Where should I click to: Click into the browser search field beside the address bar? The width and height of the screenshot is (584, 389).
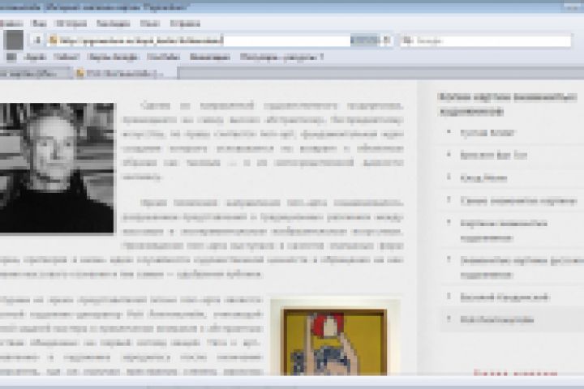486,41
